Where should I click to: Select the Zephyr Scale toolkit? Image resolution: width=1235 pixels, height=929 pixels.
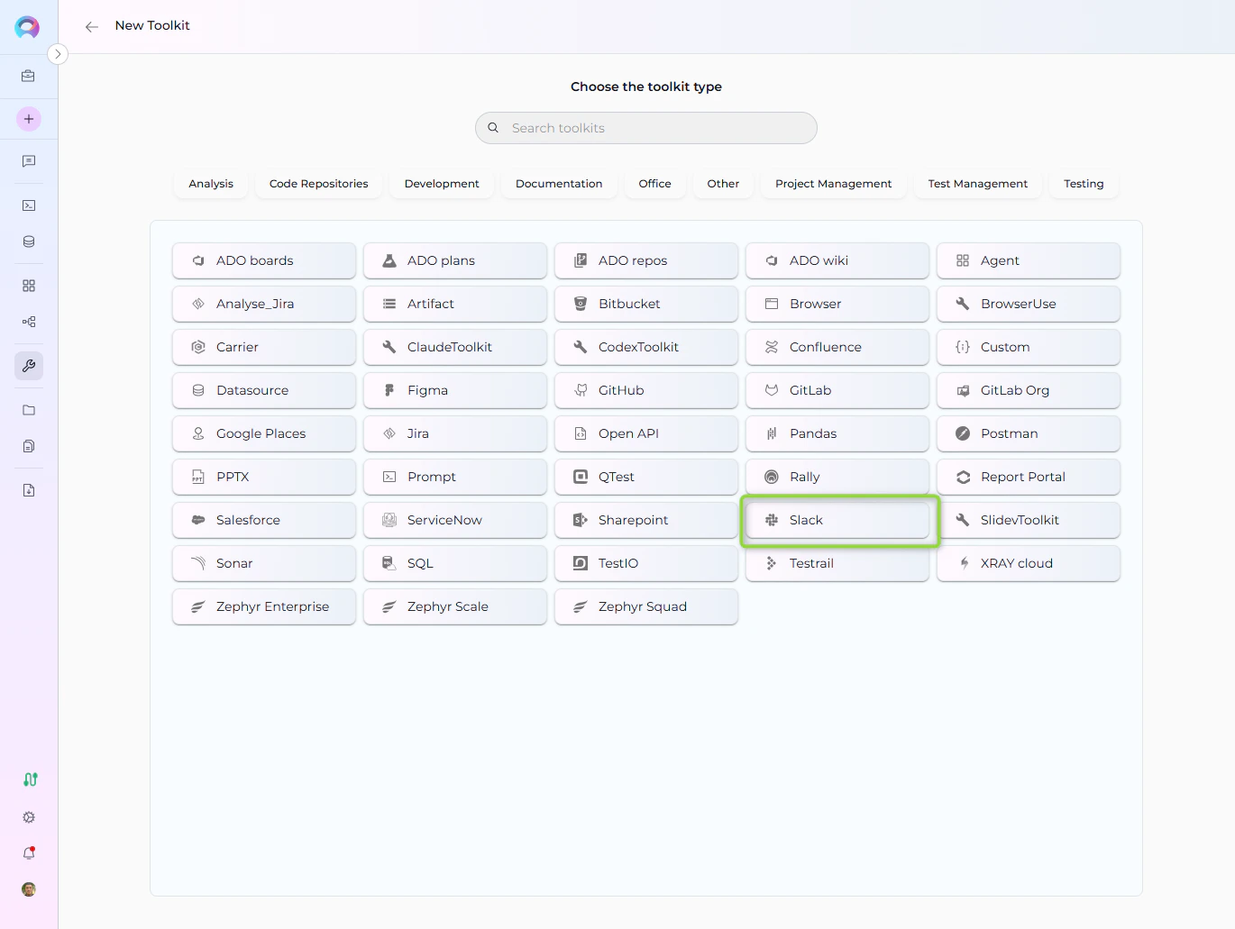[455, 606]
